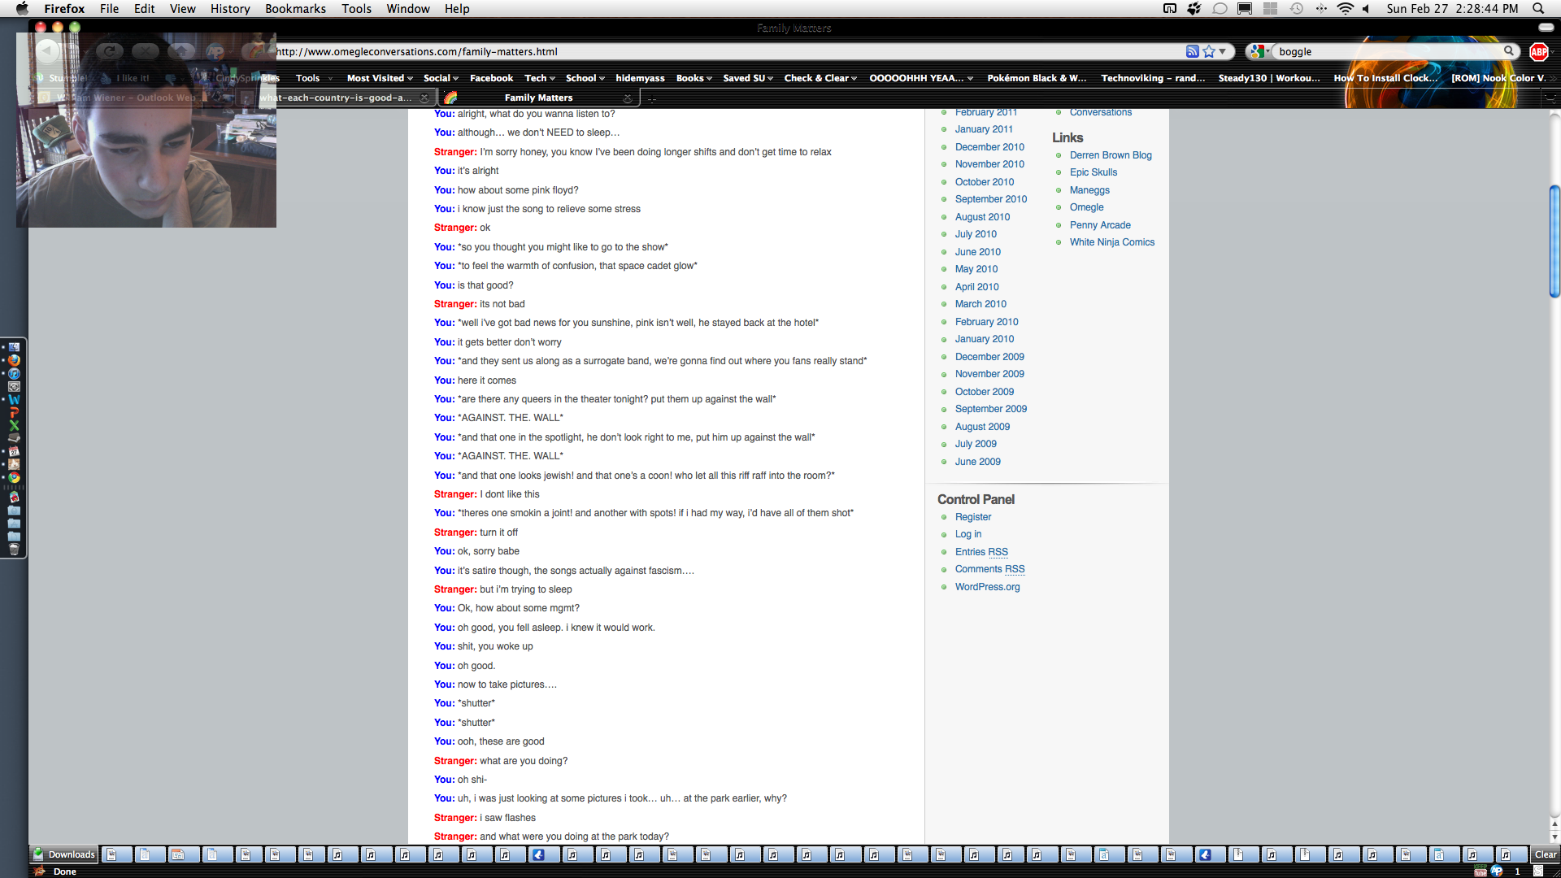Click the Bluetooth menu bar icon
The width and height of the screenshot is (1561, 878).
(1321, 8)
